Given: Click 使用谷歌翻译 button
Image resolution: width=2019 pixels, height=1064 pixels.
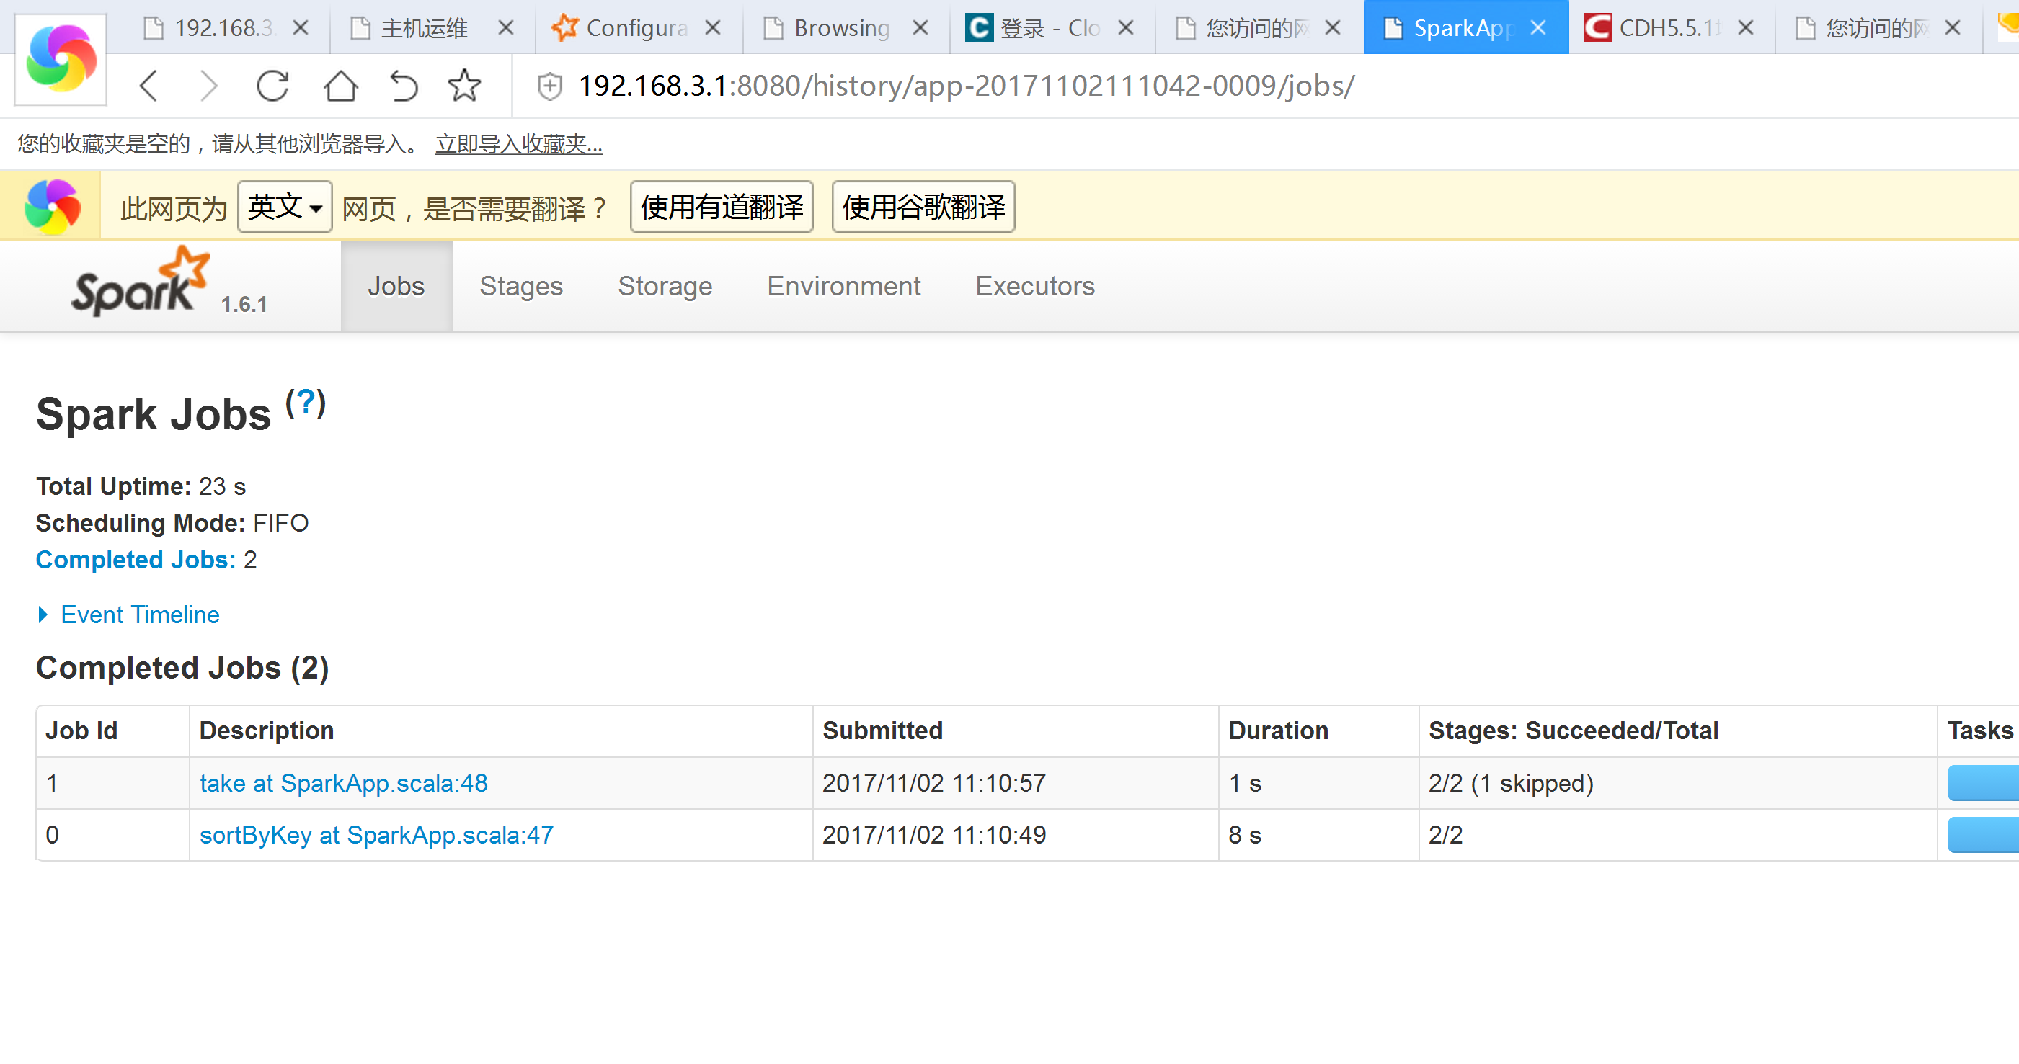Looking at the screenshot, I should pyautogui.click(x=923, y=207).
